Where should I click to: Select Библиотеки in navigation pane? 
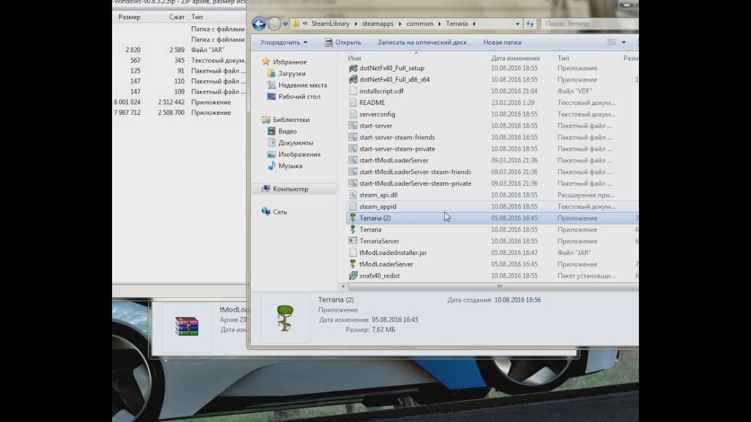285,120
